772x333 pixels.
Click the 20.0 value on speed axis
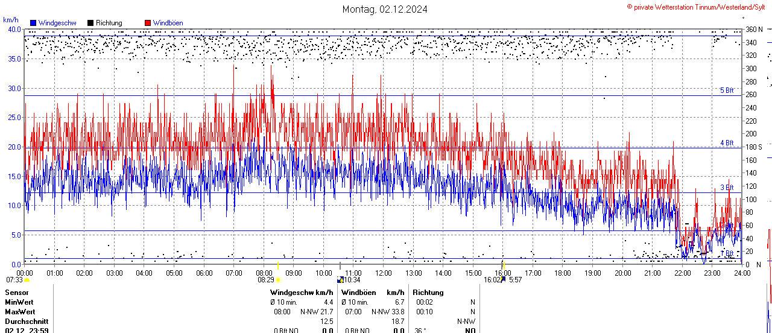point(14,147)
